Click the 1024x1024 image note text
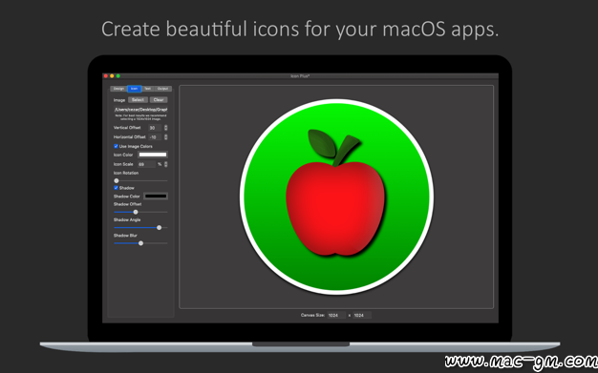Image resolution: width=598 pixels, height=373 pixels. [x=140, y=117]
